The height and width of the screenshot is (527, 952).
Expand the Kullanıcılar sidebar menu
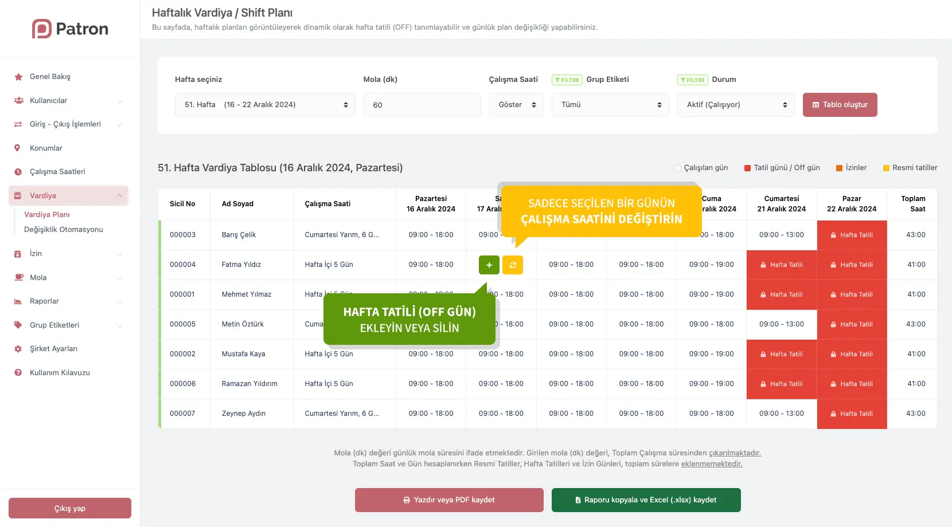pos(69,101)
